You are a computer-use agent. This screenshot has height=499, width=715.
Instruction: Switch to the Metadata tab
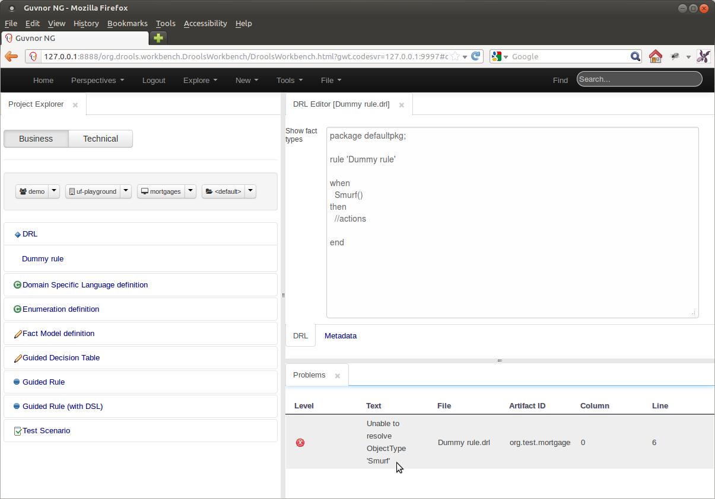(341, 335)
